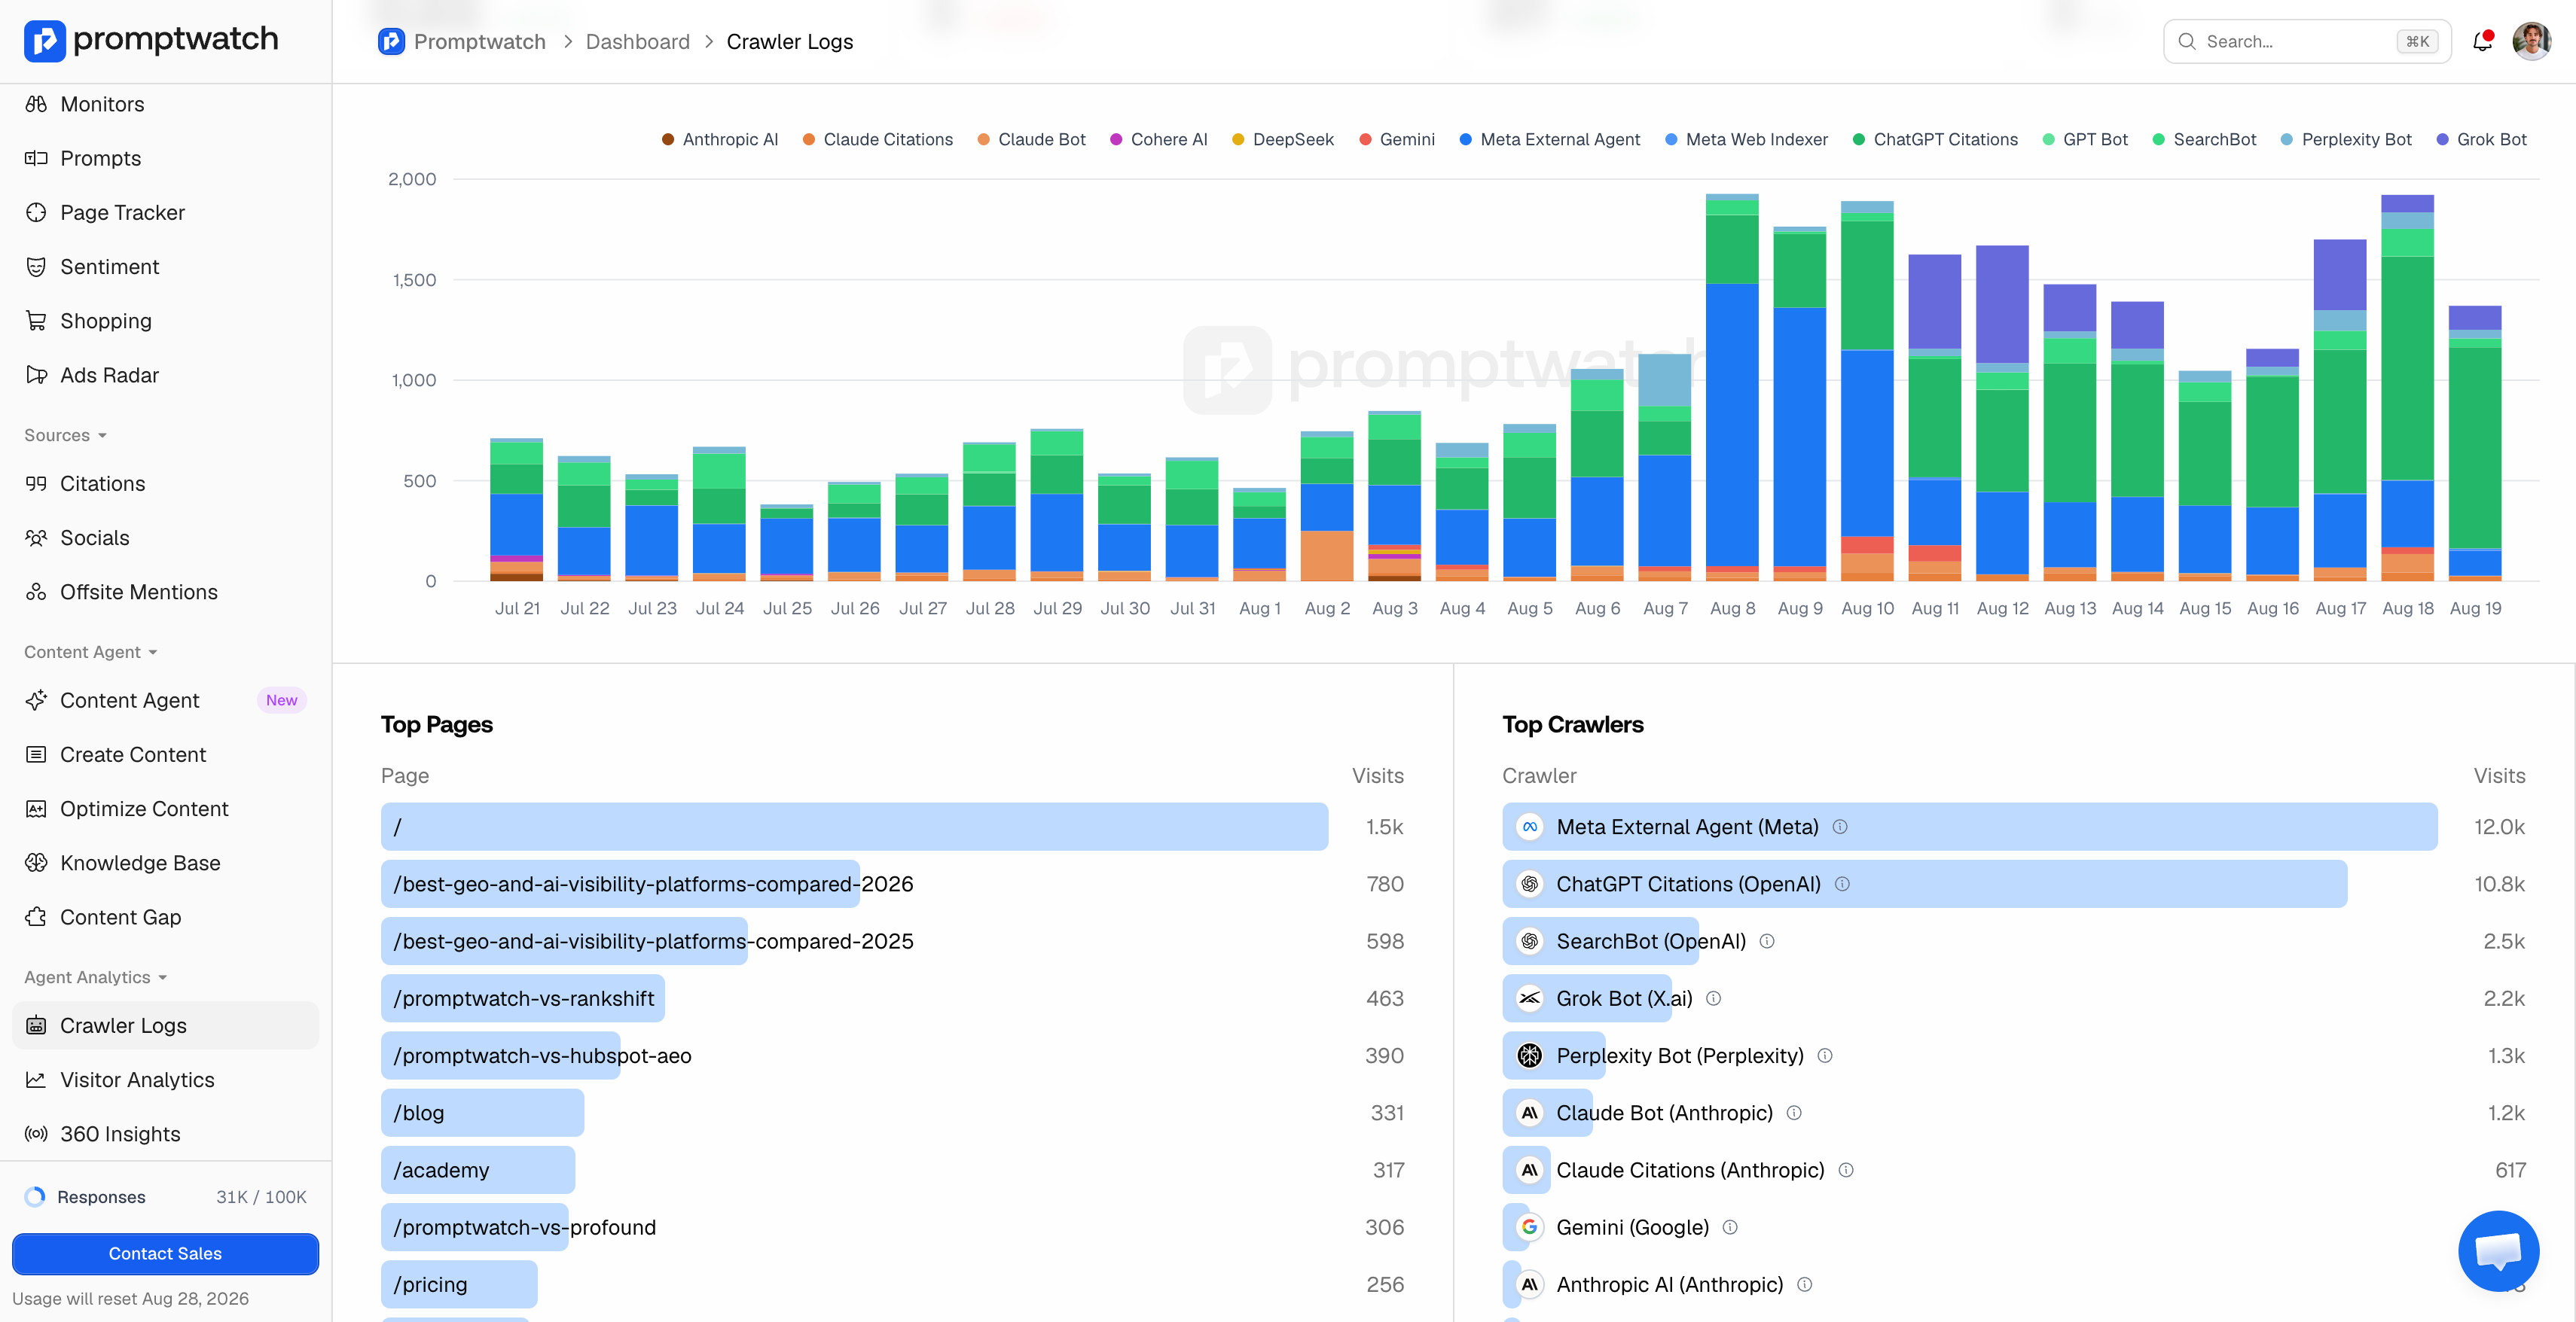Toggle Claude Citations series in legend
The height and width of the screenshot is (1322, 2576).
[878, 140]
